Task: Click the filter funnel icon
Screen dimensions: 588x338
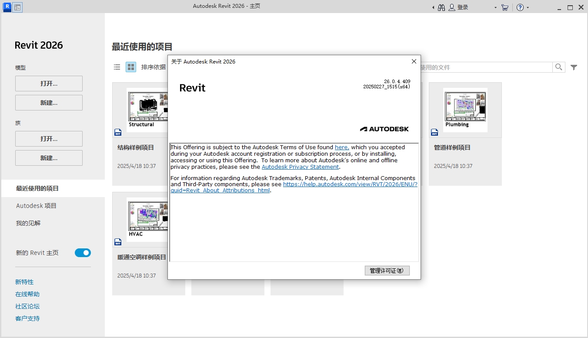Action: point(574,67)
